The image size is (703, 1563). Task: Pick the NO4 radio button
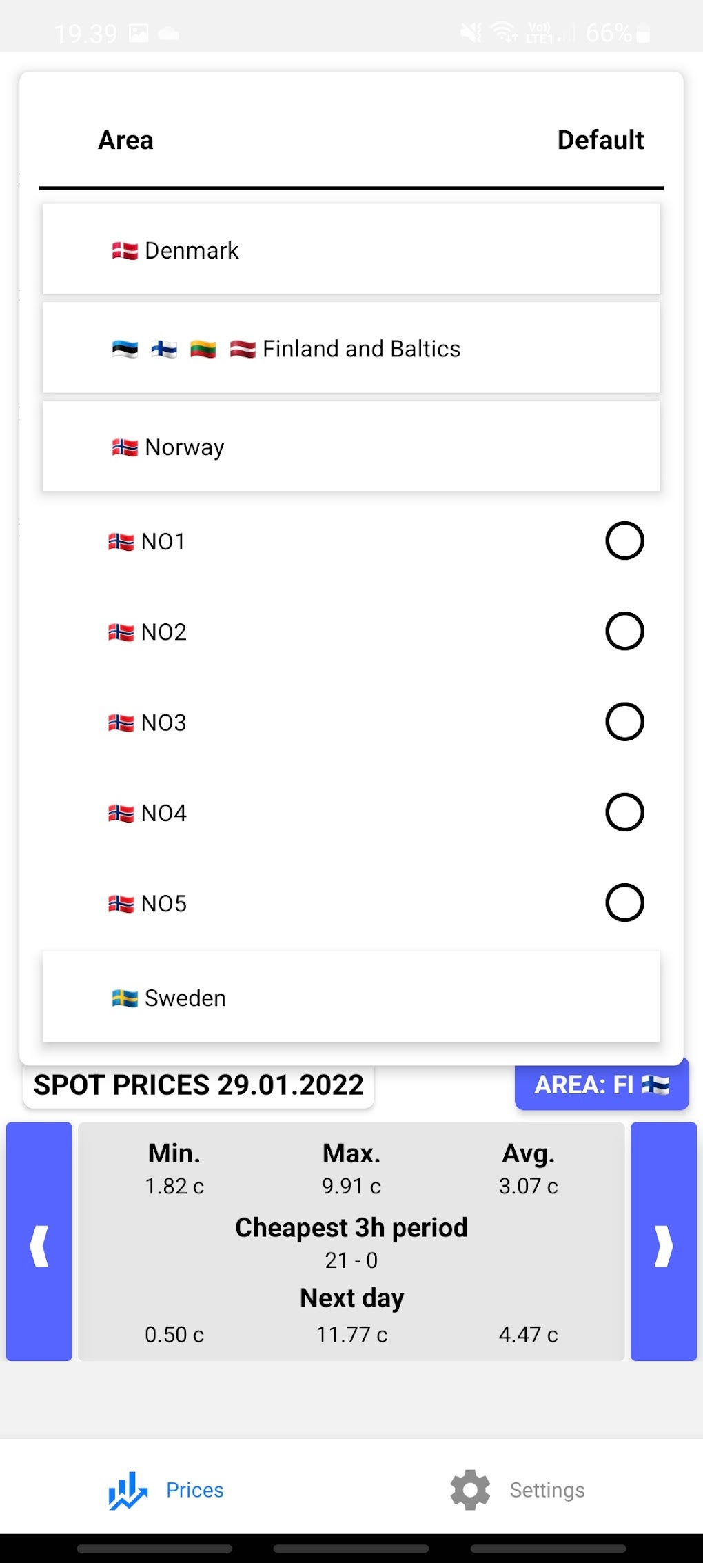click(624, 812)
